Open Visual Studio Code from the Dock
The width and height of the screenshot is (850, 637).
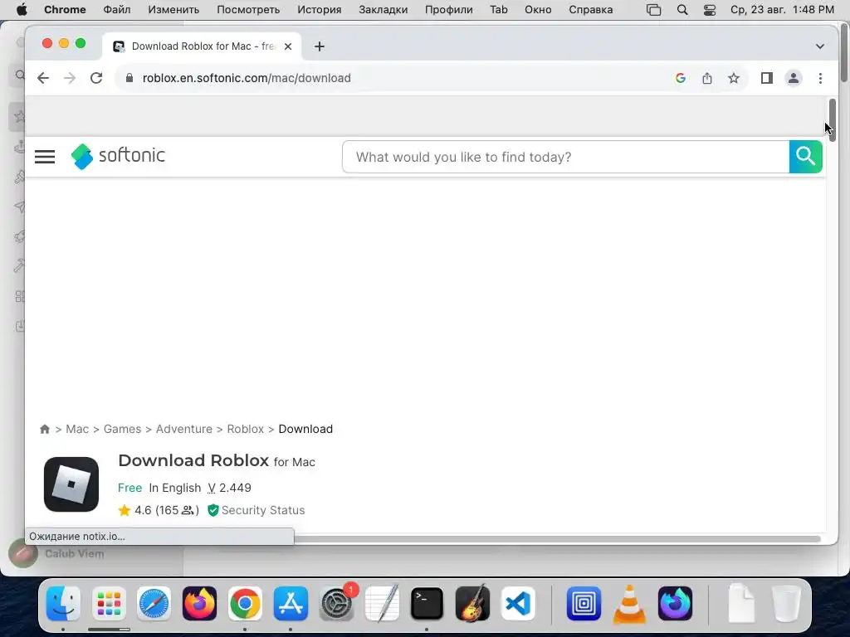click(518, 604)
